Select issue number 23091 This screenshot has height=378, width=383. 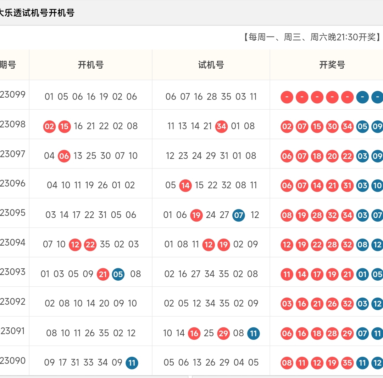pos(13,331)
